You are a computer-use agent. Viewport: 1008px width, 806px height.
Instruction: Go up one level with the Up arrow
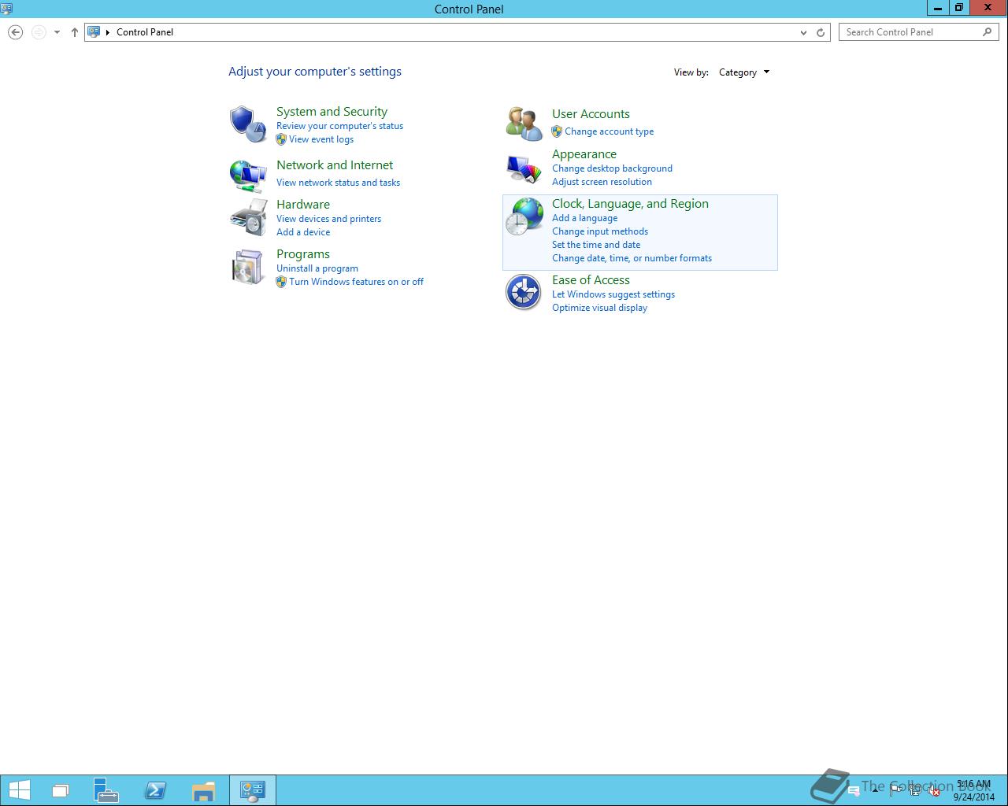click(x=75, y=32)
